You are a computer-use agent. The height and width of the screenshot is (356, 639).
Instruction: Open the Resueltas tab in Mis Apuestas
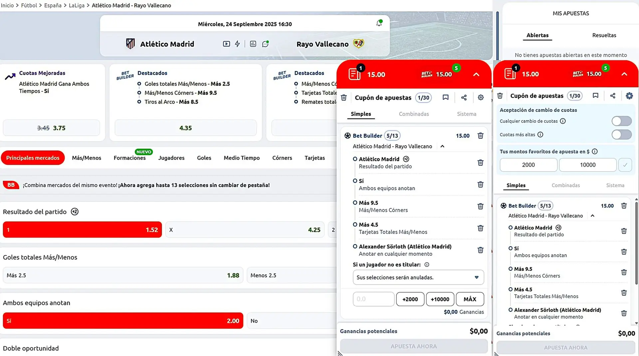tap(604, 35)
